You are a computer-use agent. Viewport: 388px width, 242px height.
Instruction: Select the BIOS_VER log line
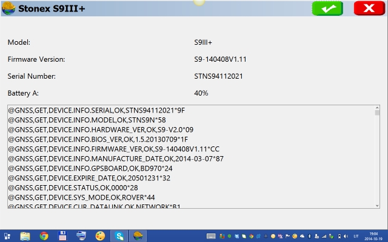(98, 139)
